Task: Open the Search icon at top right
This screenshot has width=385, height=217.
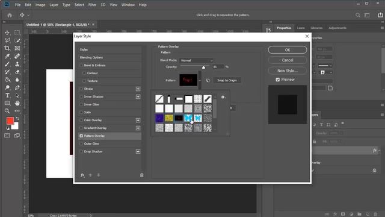Action: pyautogui.click(x=358, y=15)
